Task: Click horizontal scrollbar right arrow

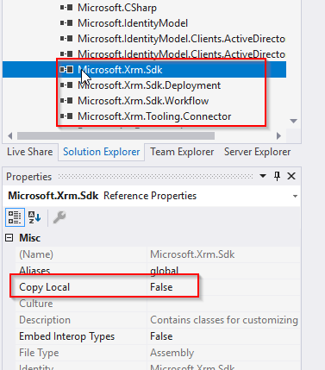Action: click(x=278, y=135)
